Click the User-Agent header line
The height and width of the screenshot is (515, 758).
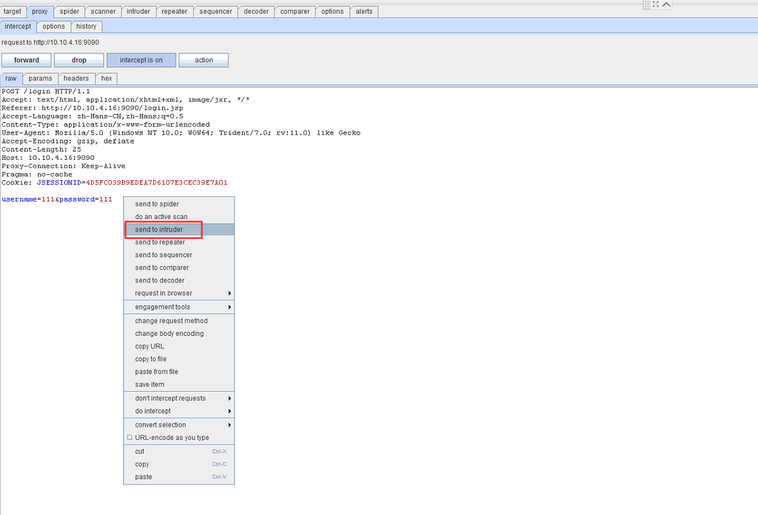point(181,133)
